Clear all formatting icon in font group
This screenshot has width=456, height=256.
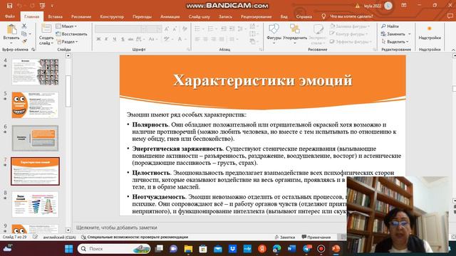pos(185,28)
